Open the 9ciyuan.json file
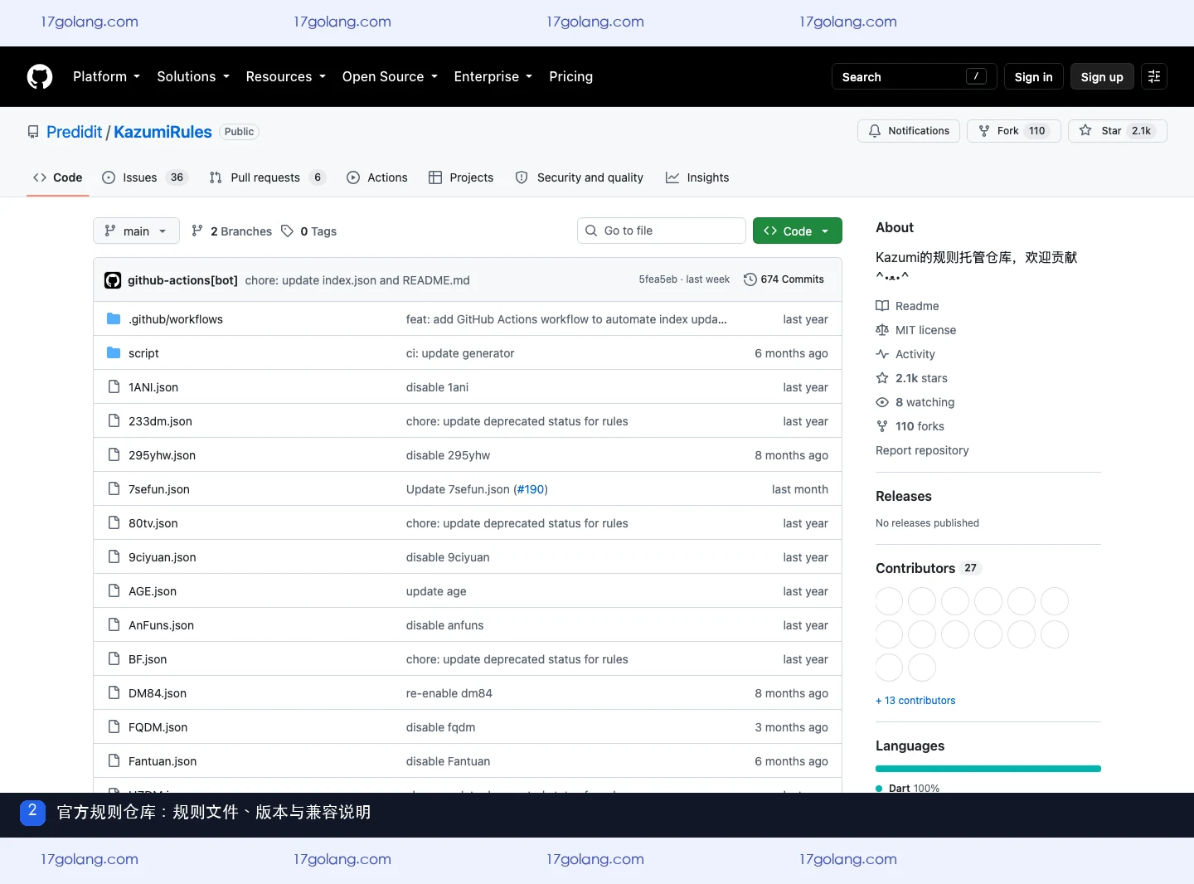Viewport: 1194px width, 884px height. tap(163, 557)
